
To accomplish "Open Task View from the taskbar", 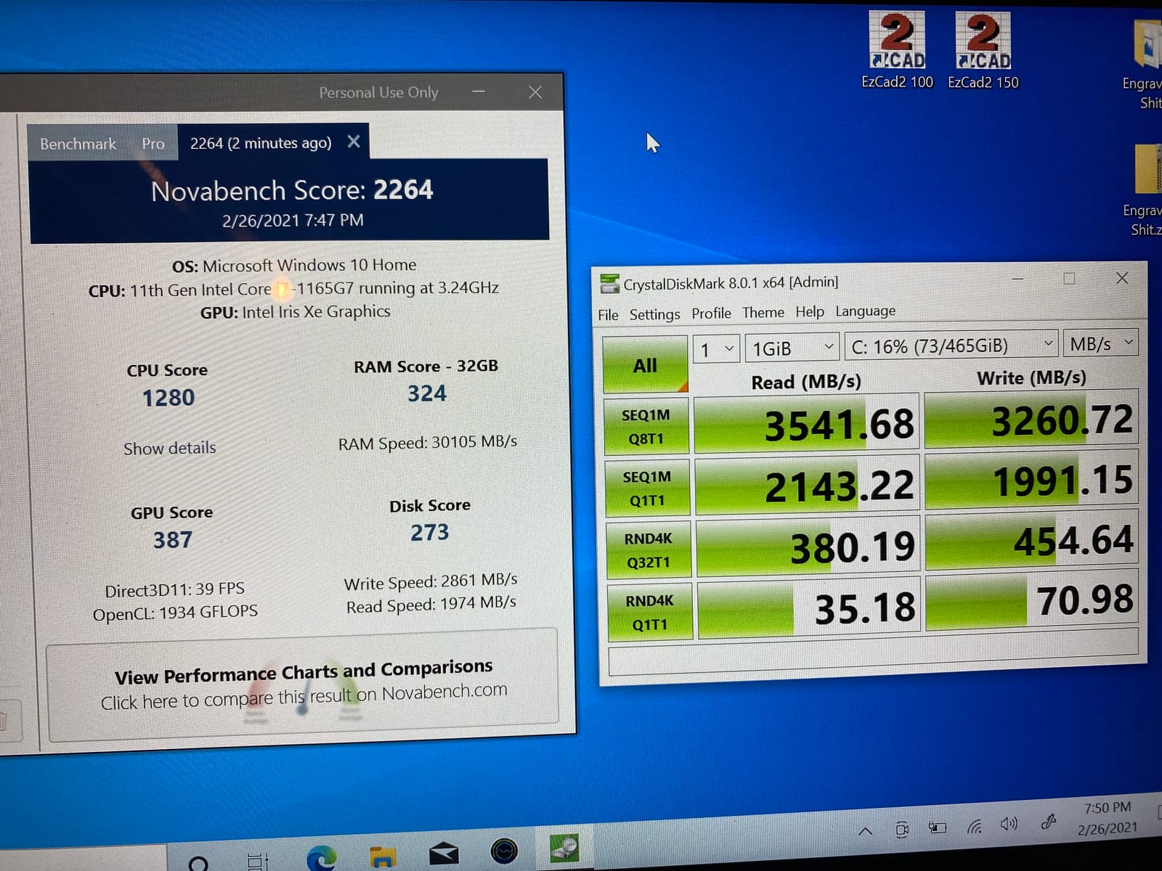I will pos(258,861).
